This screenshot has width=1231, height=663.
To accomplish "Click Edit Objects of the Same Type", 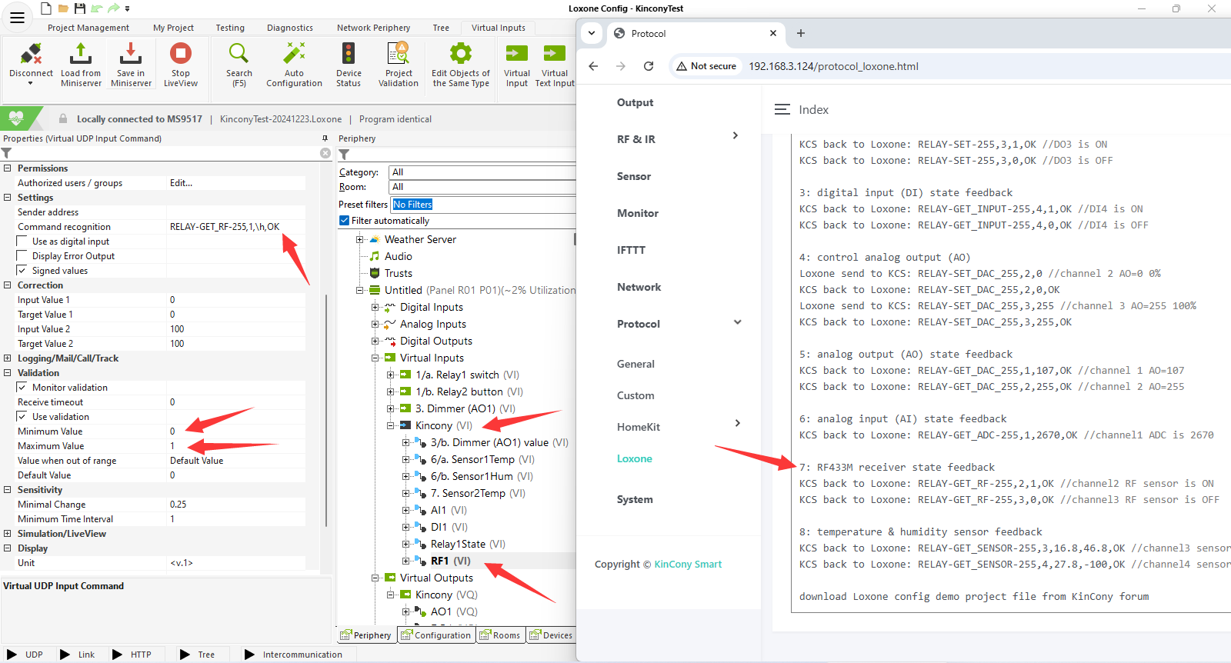I will [461, 65].
